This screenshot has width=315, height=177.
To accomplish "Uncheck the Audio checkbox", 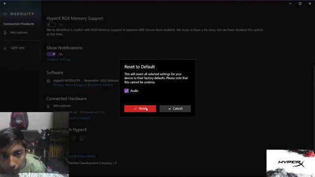I will (x=126, y=90).
